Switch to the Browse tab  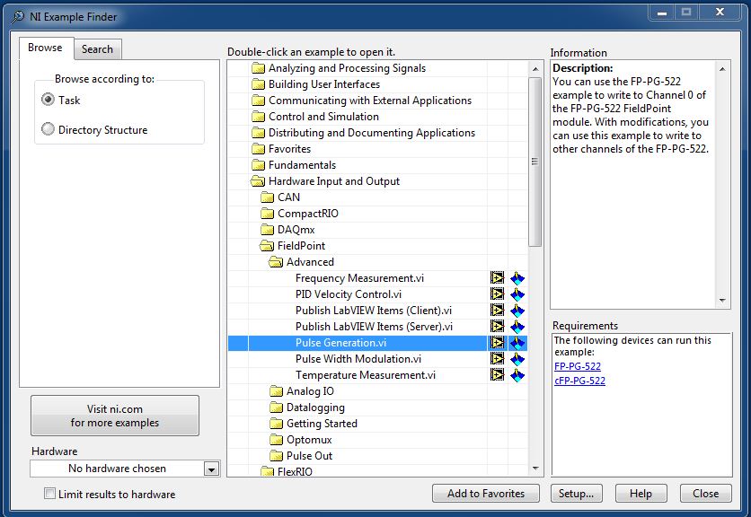[45, 48]
